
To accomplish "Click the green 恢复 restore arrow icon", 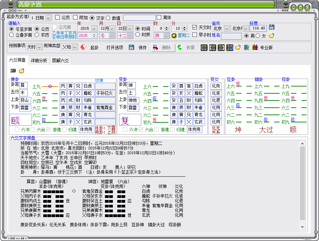I will [179, 48].
